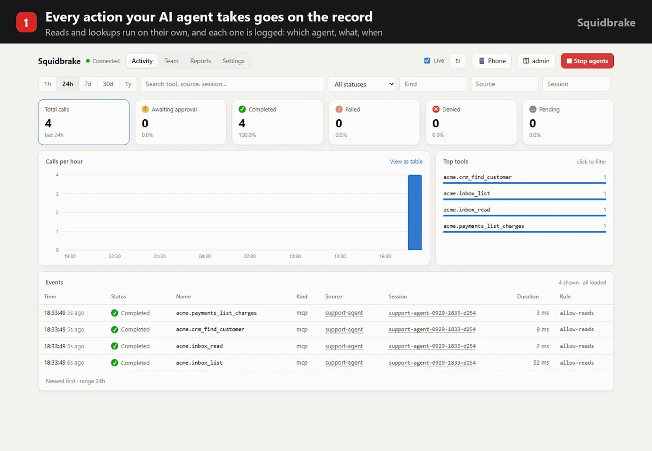Open the Settings tab
The width and height of the screenshot is (652, 451).
coord(233,61)
